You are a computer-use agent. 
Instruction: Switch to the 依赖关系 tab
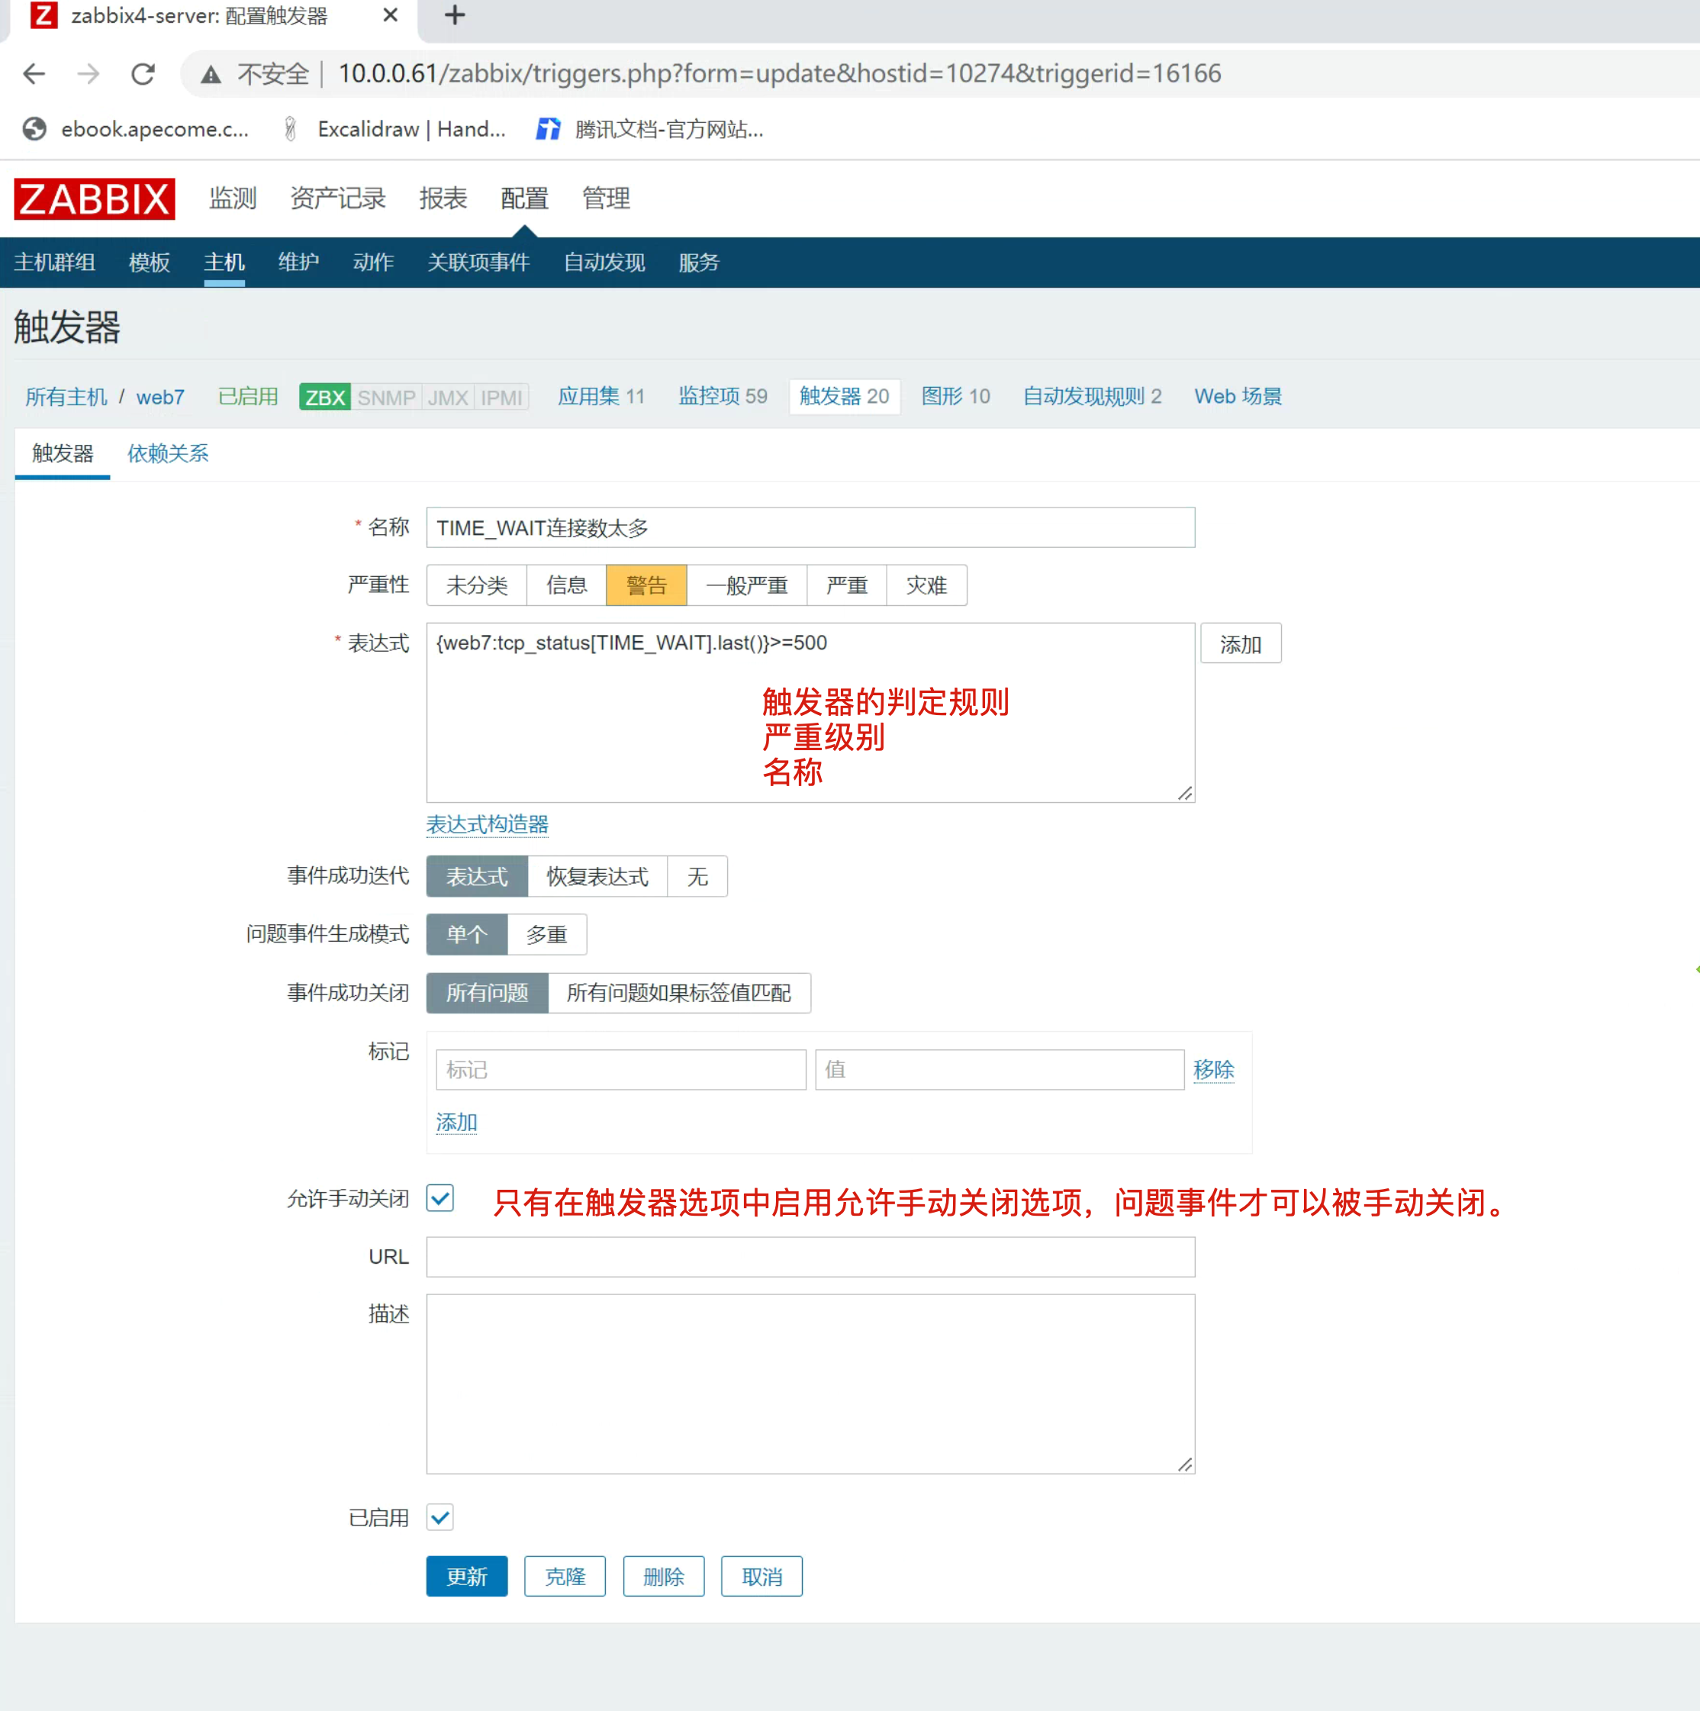coord(167,453)
